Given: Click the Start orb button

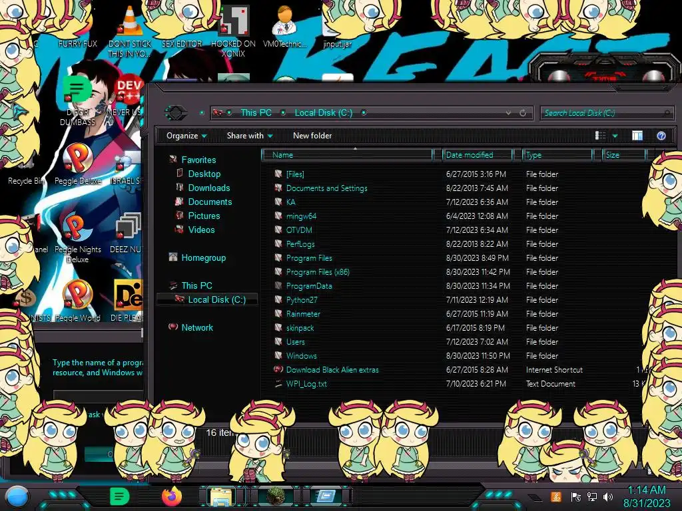Looking at the screenshot, I should click(17, 497).
